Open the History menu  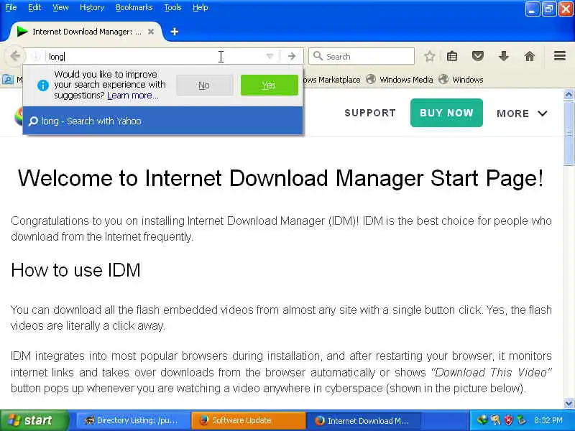point(92,7)
